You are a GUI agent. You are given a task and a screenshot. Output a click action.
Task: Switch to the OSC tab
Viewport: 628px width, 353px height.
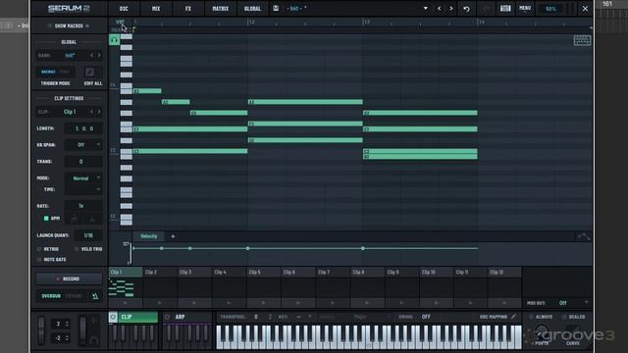coord(124,9)
